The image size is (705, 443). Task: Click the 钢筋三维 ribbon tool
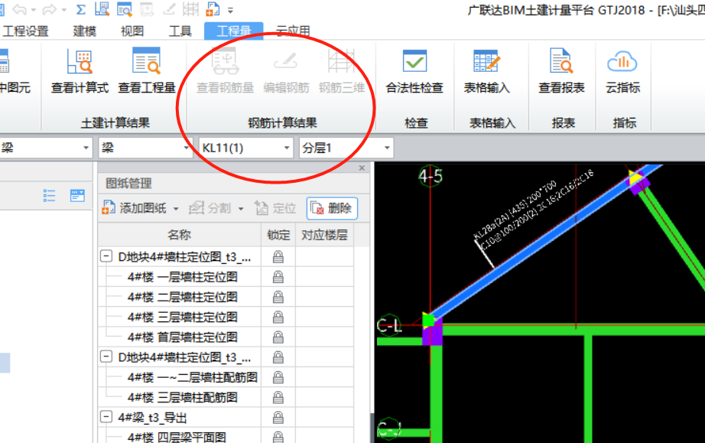(x=342, y=71)
